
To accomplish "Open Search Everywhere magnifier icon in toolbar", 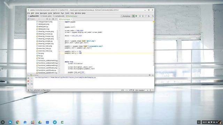I will [x=153, y=16].
